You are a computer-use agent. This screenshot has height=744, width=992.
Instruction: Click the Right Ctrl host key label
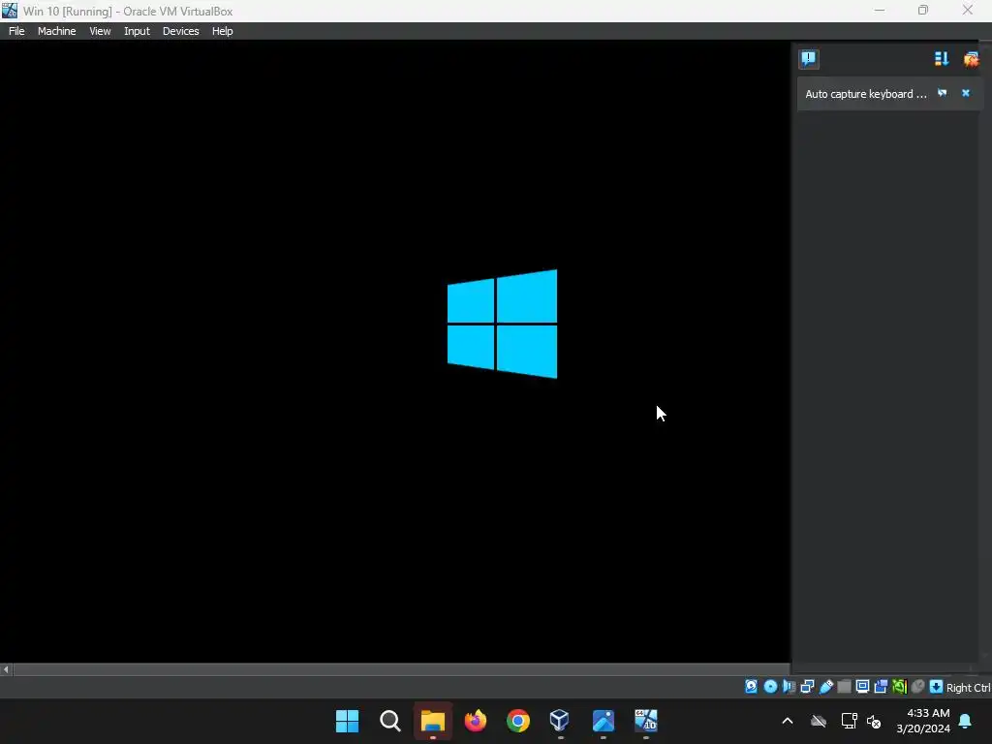pos(968,688)
